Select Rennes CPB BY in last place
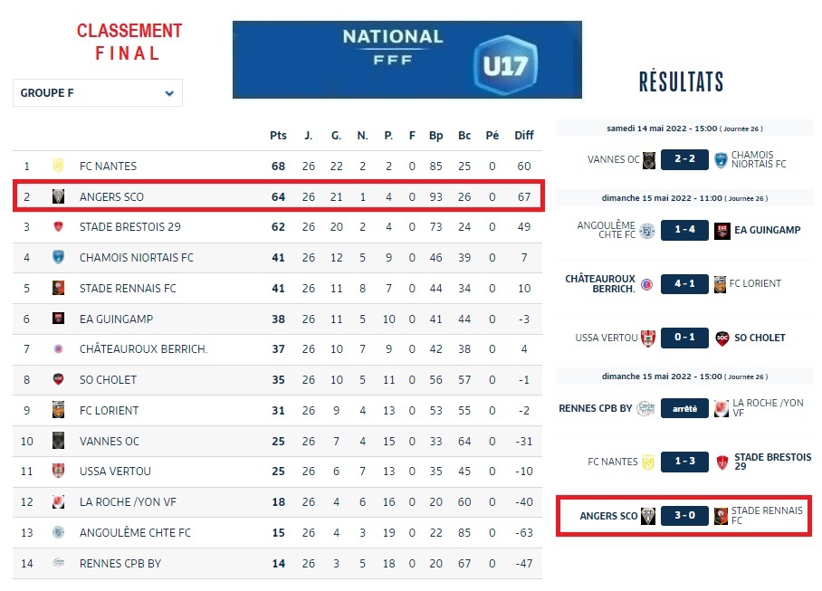This screenshot has height=591, width=822. [x=120, y=563]
